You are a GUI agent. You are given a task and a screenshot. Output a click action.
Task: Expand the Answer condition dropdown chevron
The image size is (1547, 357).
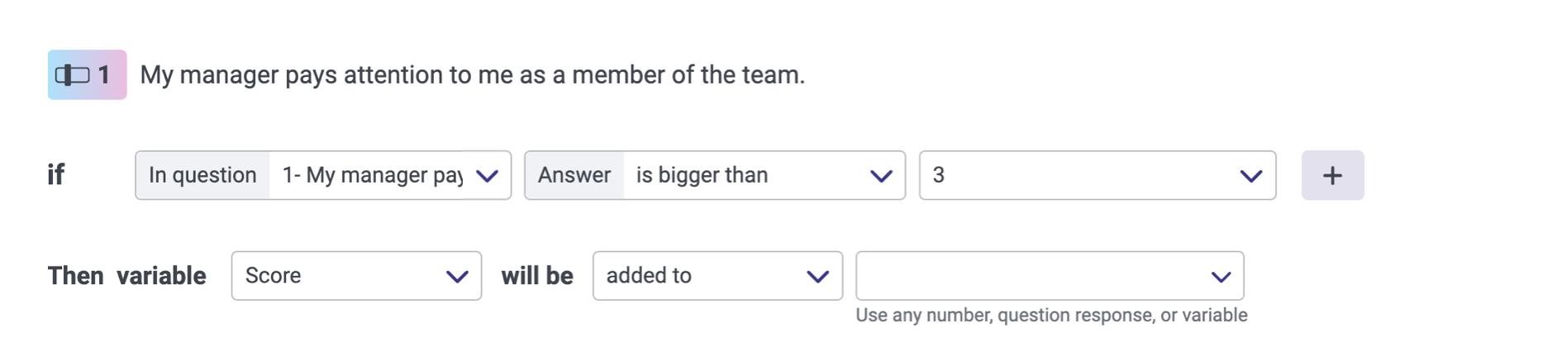pyautogui.click(x=881, y=176)
